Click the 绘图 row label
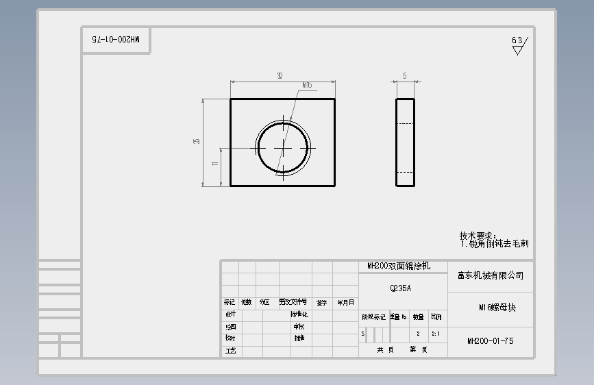The height and width of the screenshot is (385, 594). tap(231, 327)
